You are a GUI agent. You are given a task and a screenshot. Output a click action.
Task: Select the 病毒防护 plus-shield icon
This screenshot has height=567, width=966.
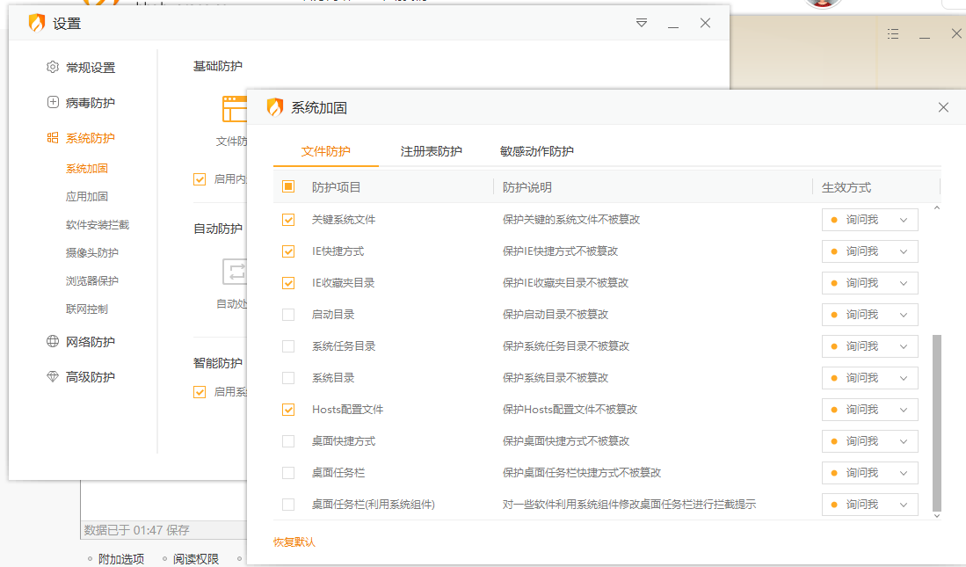[x=53, y=102]
